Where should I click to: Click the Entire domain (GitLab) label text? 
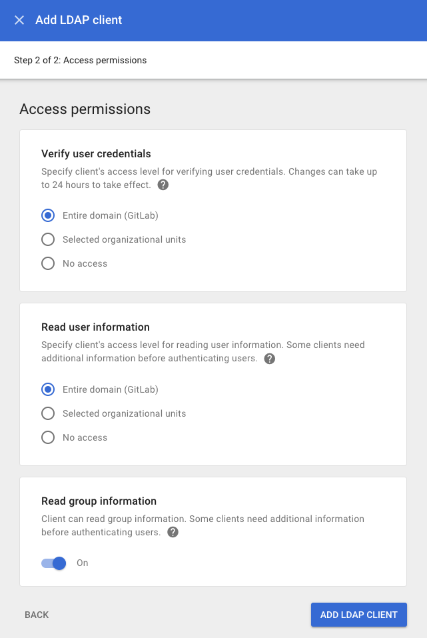click(x=110, y=215)
